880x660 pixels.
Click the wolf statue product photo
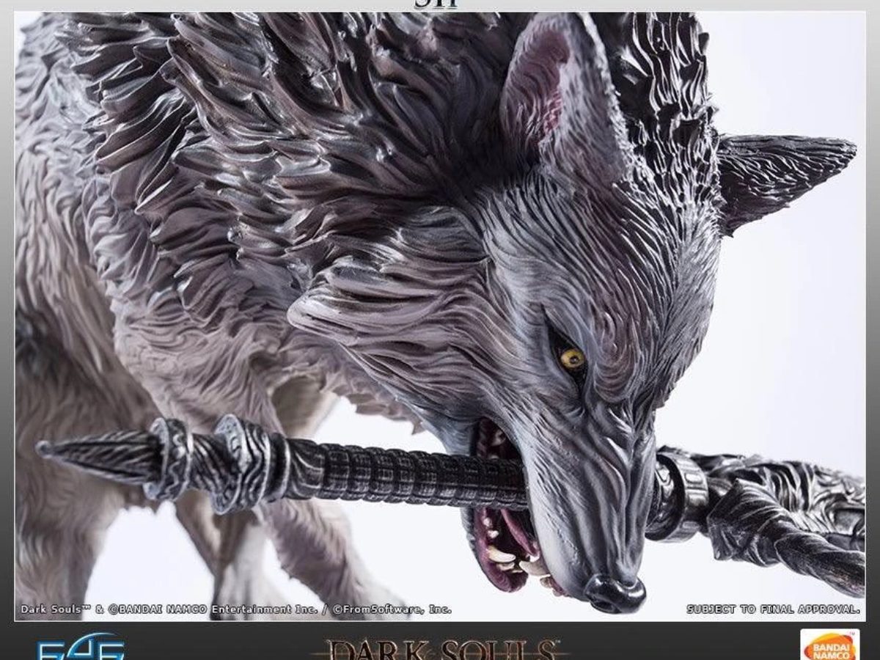click(440, 308)
